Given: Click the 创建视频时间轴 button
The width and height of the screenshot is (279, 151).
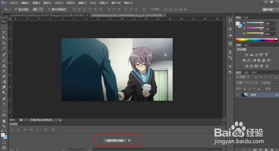Looking at the screenshot, I should (115, 141).
